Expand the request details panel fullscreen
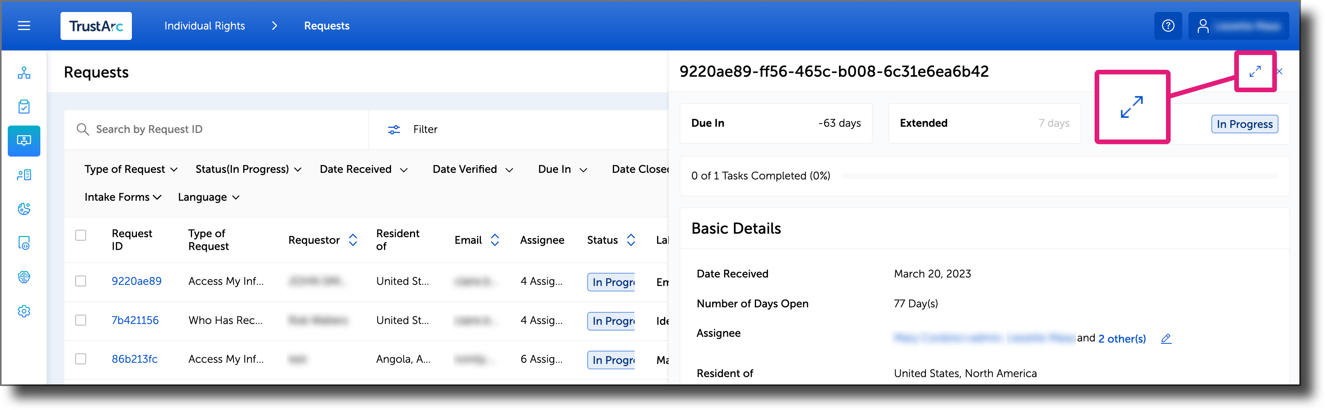 (1255, 71)
